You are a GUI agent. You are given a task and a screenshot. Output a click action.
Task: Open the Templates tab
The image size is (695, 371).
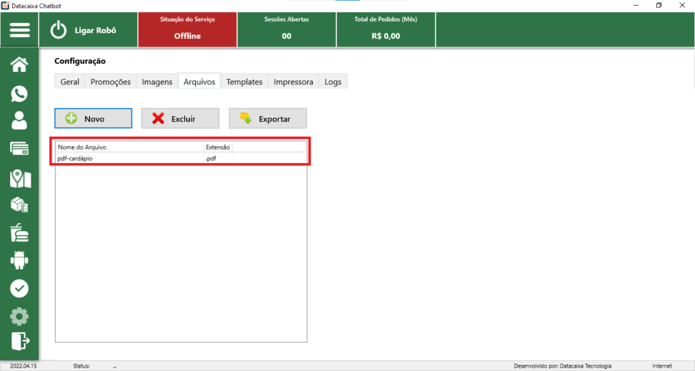[244, 82]
